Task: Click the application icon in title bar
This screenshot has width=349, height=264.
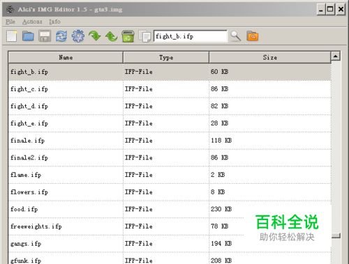Action: 10,10
